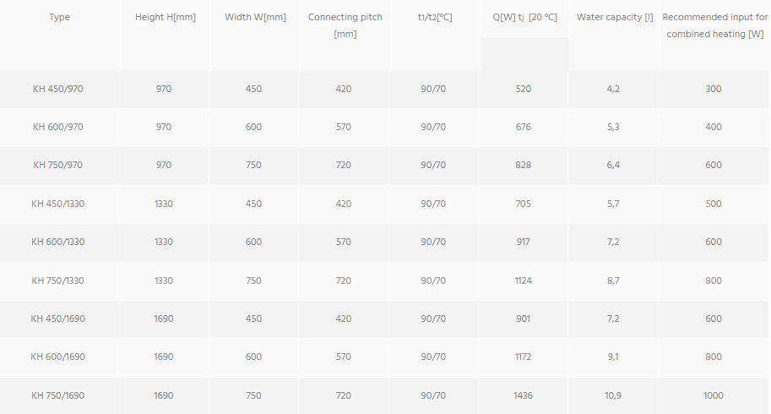Select the KH 450/1330 row label
The image size is (771, 414).
point(58,204)
